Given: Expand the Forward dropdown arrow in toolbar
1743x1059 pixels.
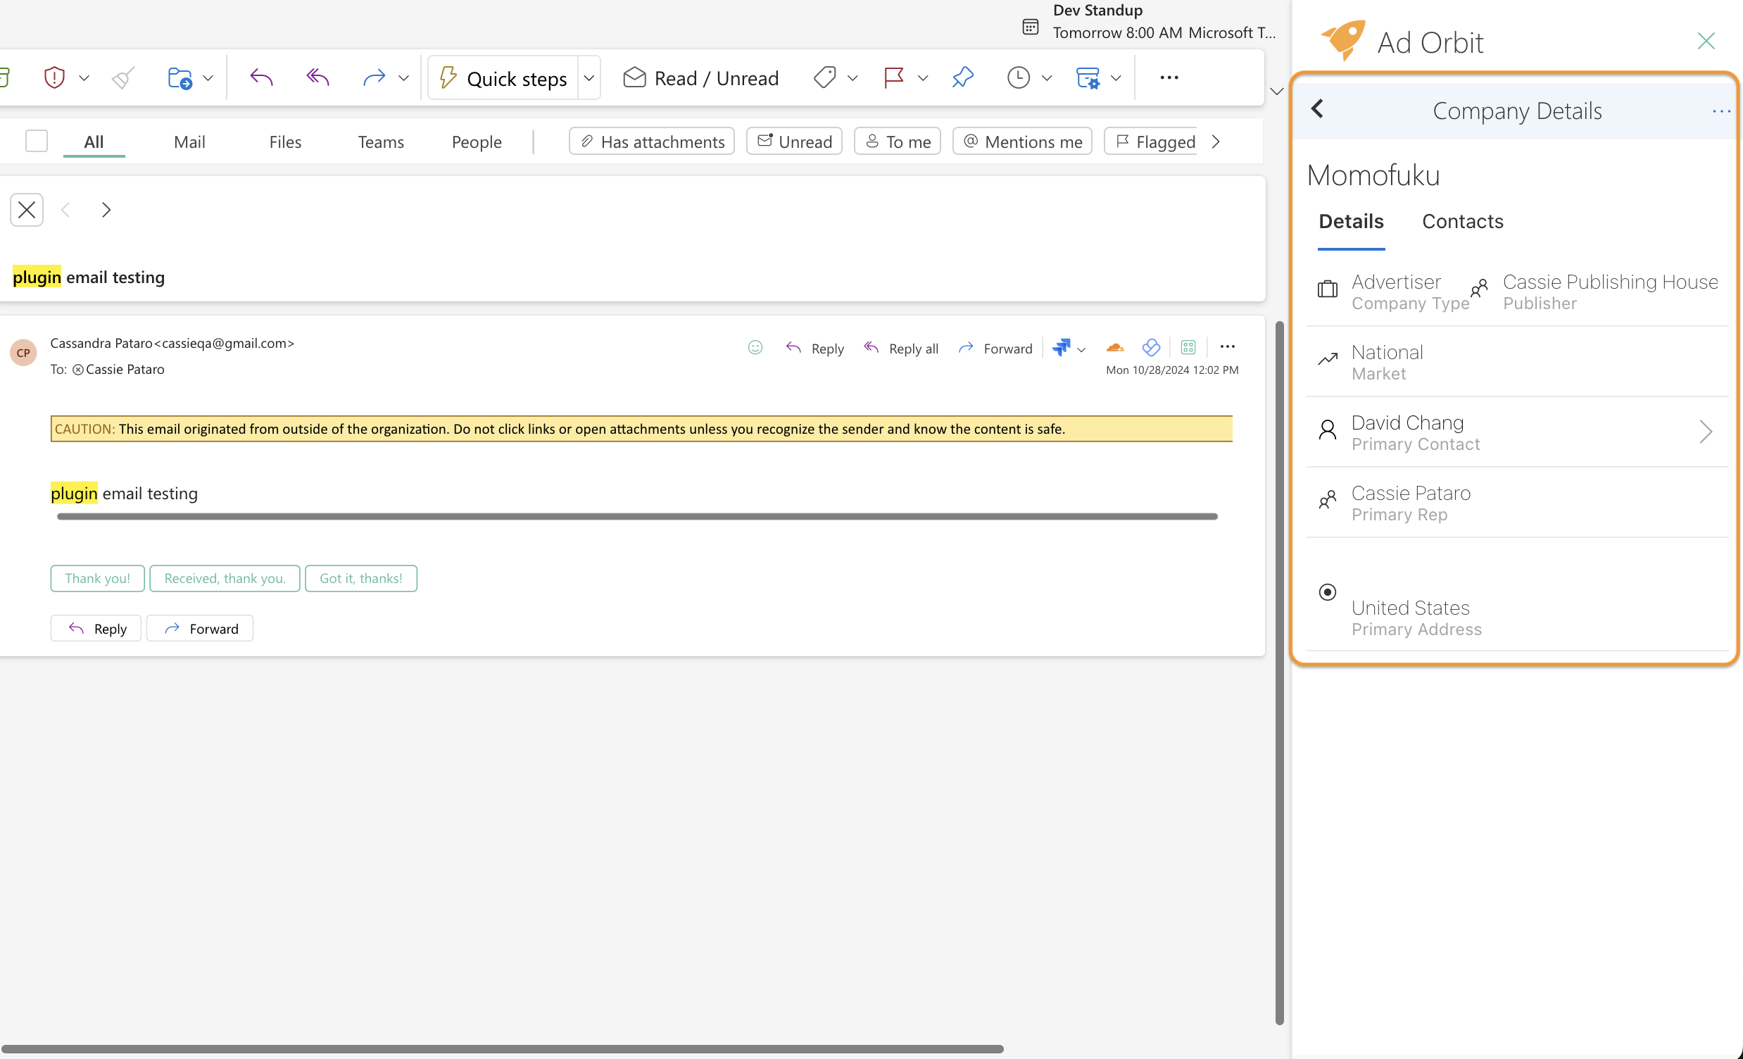Looking at the screenshot, I should point(403,78).
